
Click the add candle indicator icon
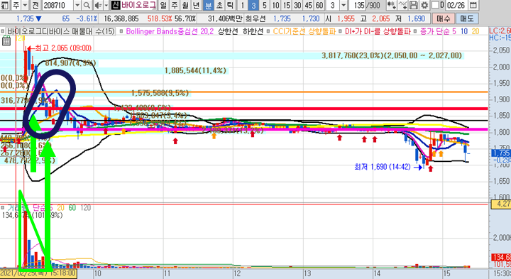pos(391,5)
